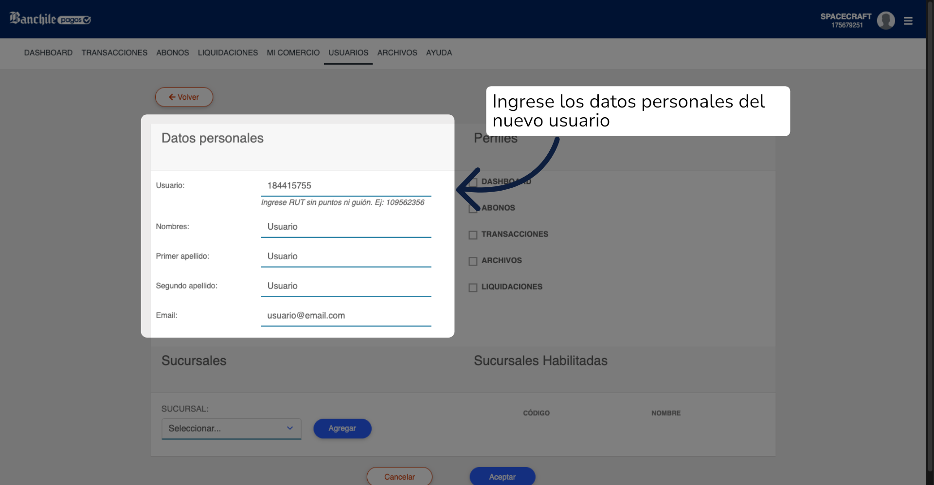
Task: Expand the SUCURSAL Seleccionar dropdown
Action: point(231,429)
